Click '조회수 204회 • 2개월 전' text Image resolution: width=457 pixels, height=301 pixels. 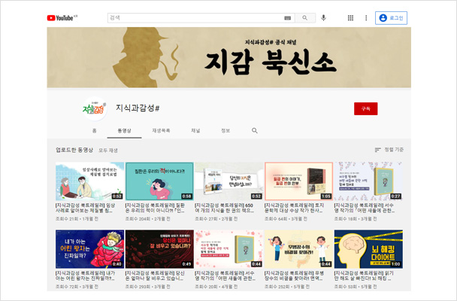[x=148, y=219]
